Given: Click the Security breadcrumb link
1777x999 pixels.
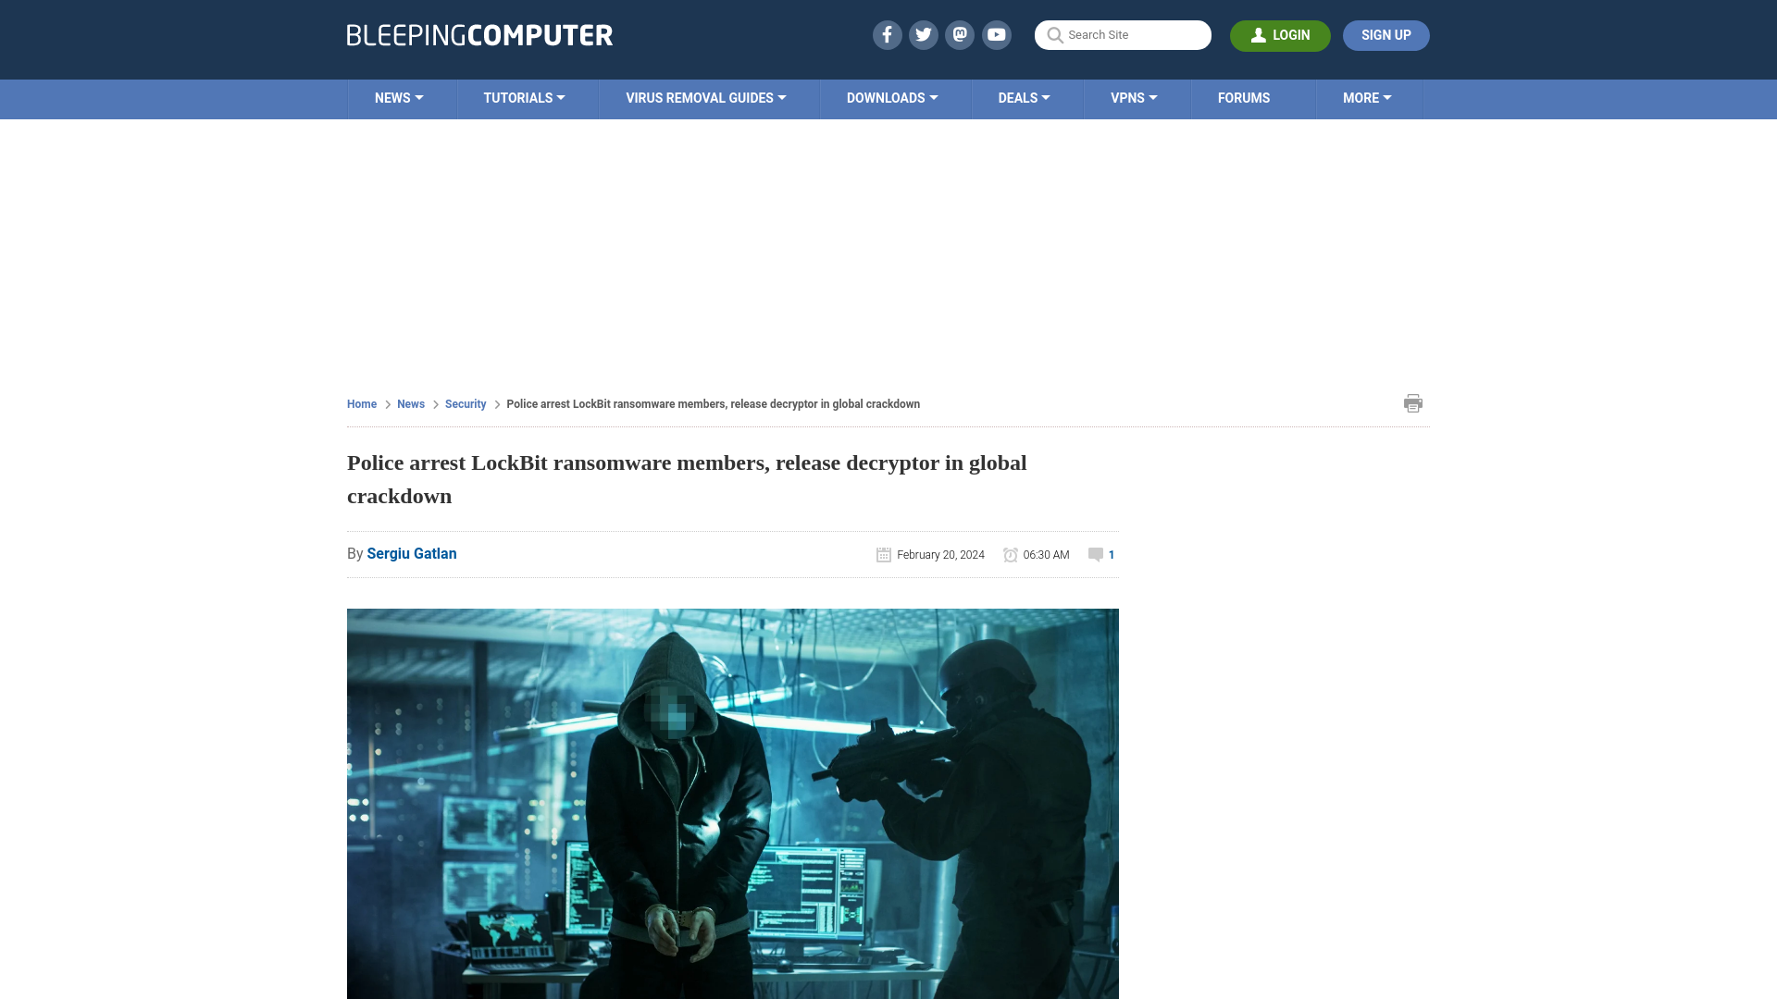Looking at the screenshot, I should click(465, 402).
